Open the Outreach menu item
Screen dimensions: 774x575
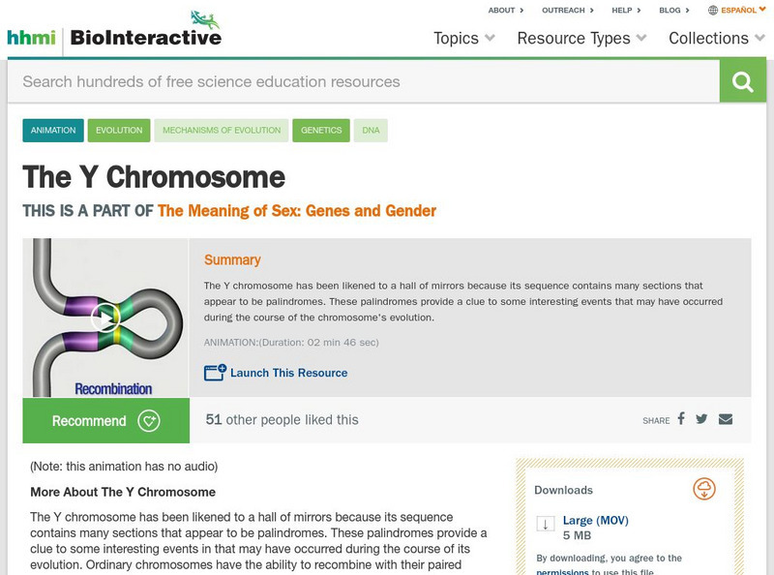[568, 11]
